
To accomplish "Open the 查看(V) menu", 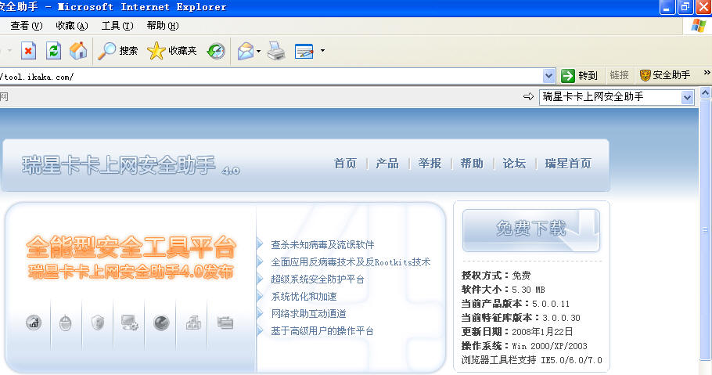I will pos(27,26).
